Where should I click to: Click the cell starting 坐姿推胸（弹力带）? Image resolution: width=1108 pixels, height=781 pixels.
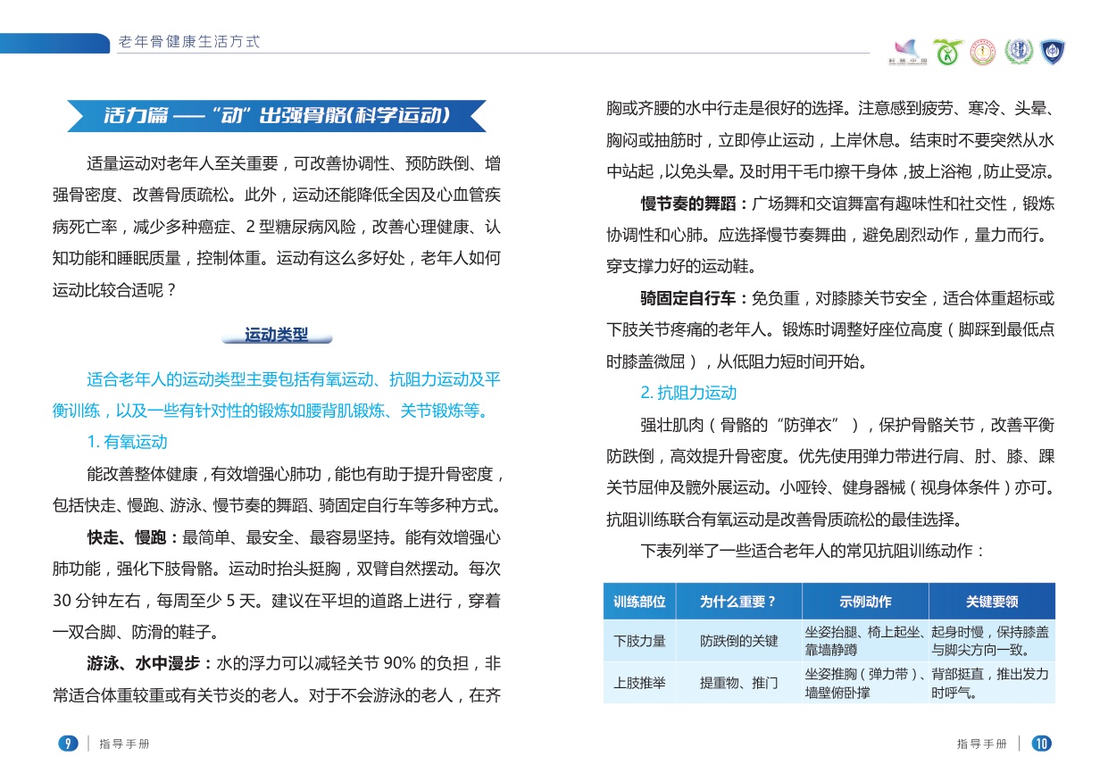click(x=865, y=683)
